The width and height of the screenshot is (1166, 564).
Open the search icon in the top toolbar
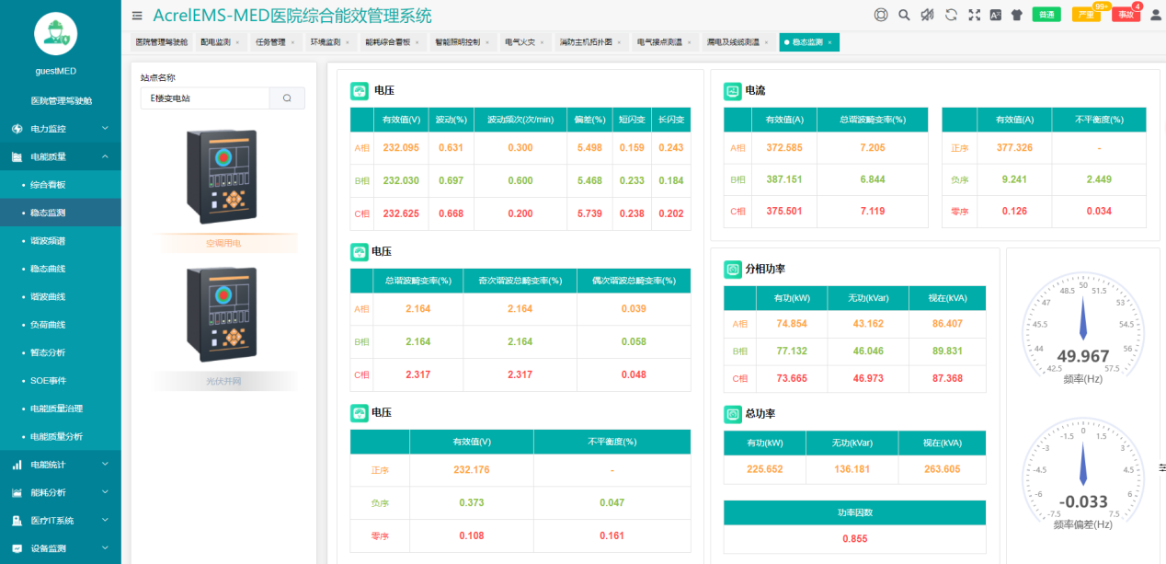click(x=904, y=16)
